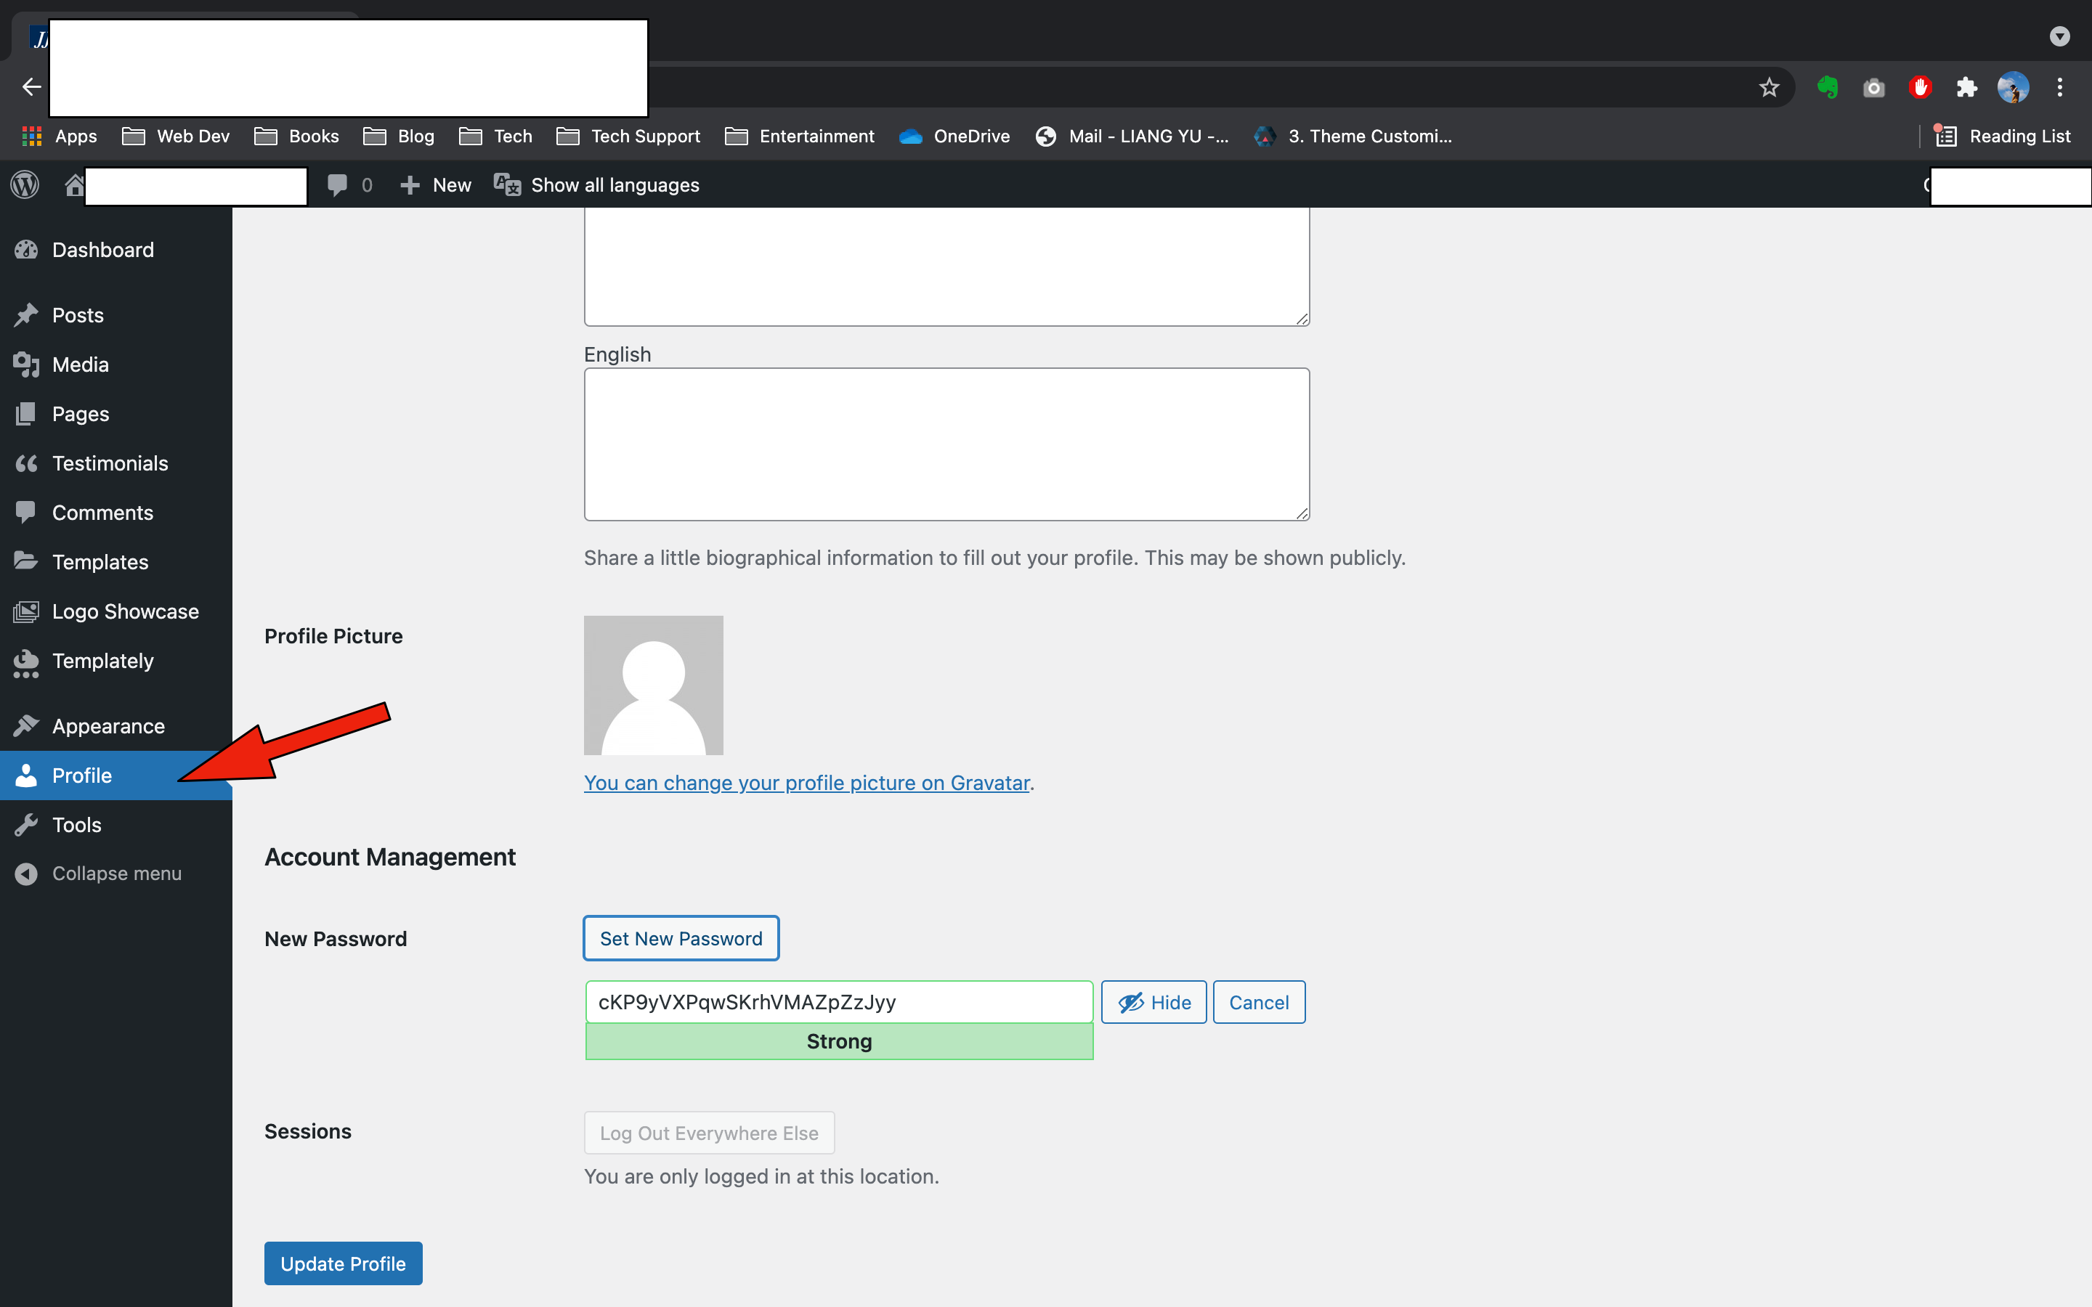Viewport: 2092px width, 1307px height.
Task: Open the Web Dev bookmarks folder
Action: (177, 136)
